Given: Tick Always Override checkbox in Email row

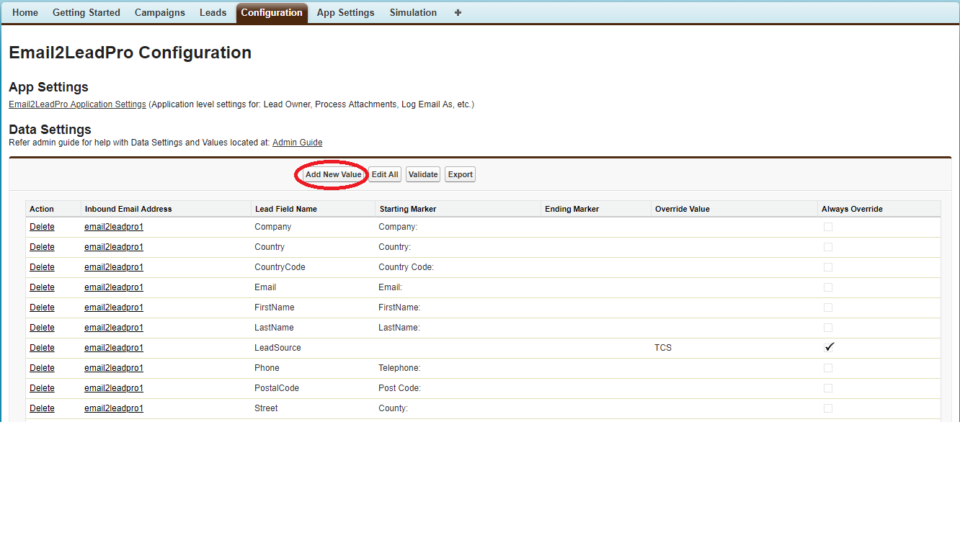Looking at the screenshot, I should [x=828, y=287].
